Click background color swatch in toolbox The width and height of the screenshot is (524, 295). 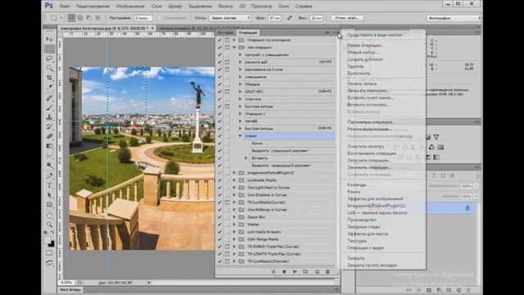point(51,244)
